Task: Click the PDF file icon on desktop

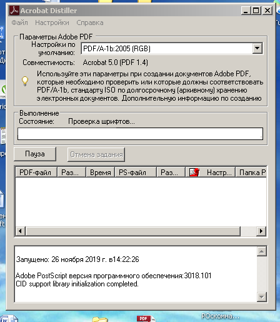Action: pyautogui.click(x=146, y=319)
